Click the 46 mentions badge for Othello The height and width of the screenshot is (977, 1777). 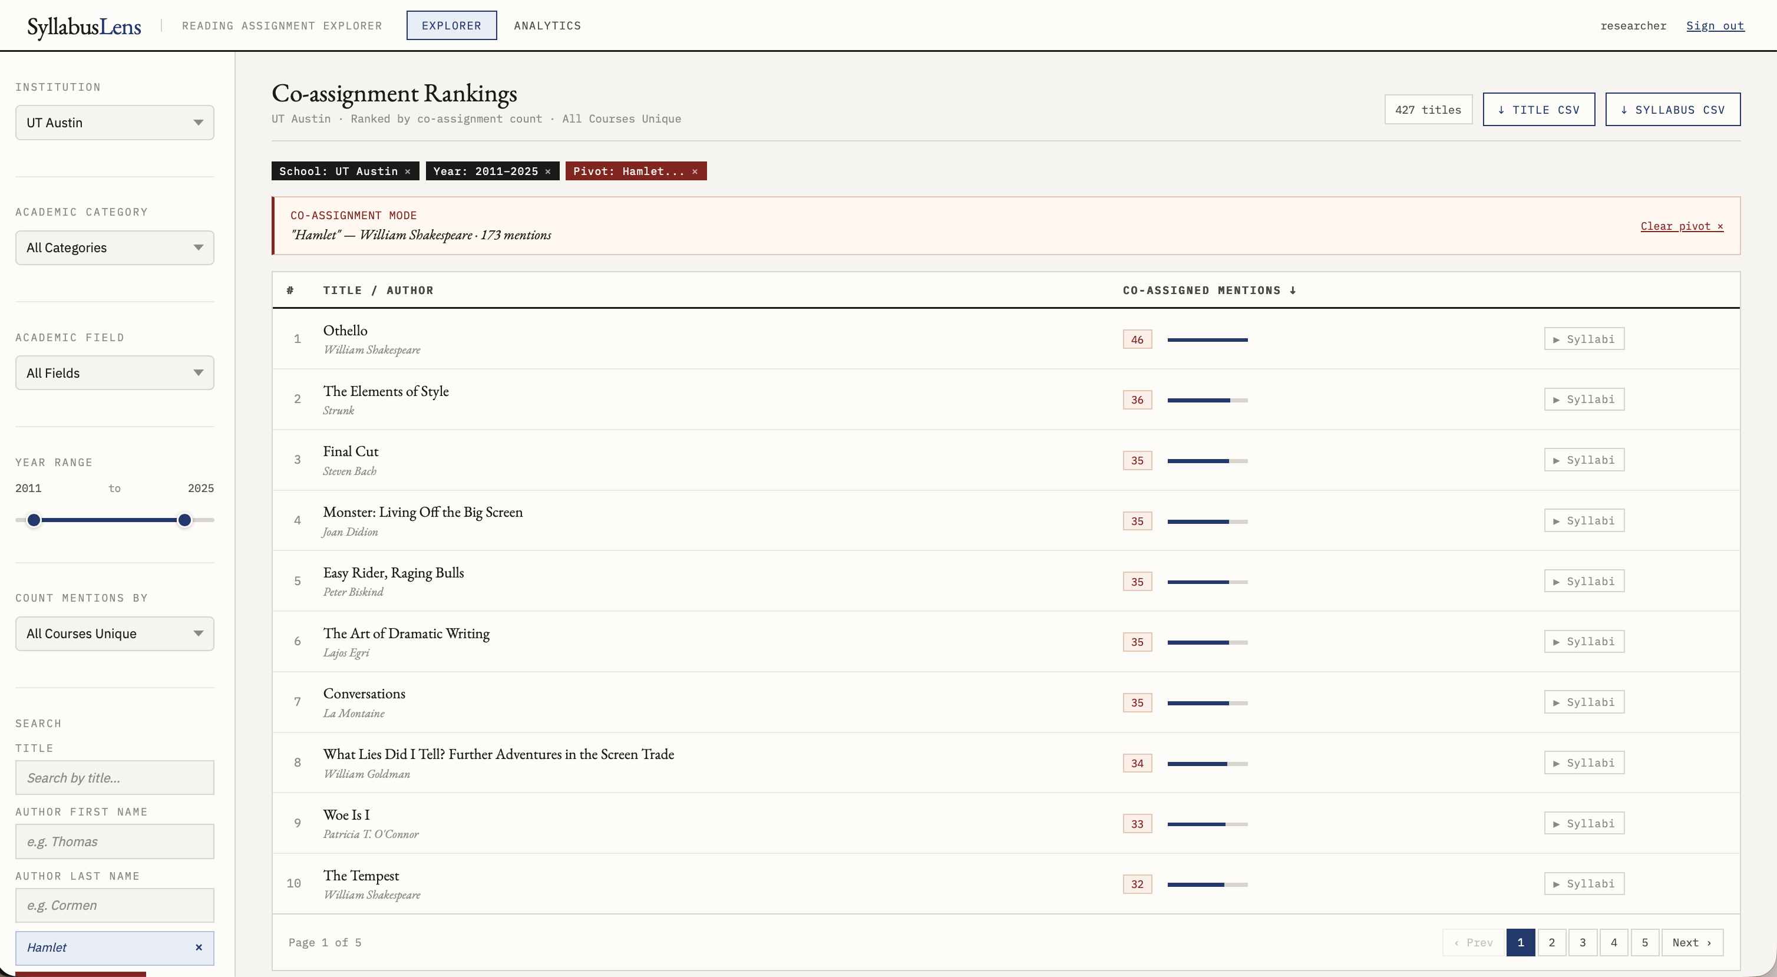1137,339
